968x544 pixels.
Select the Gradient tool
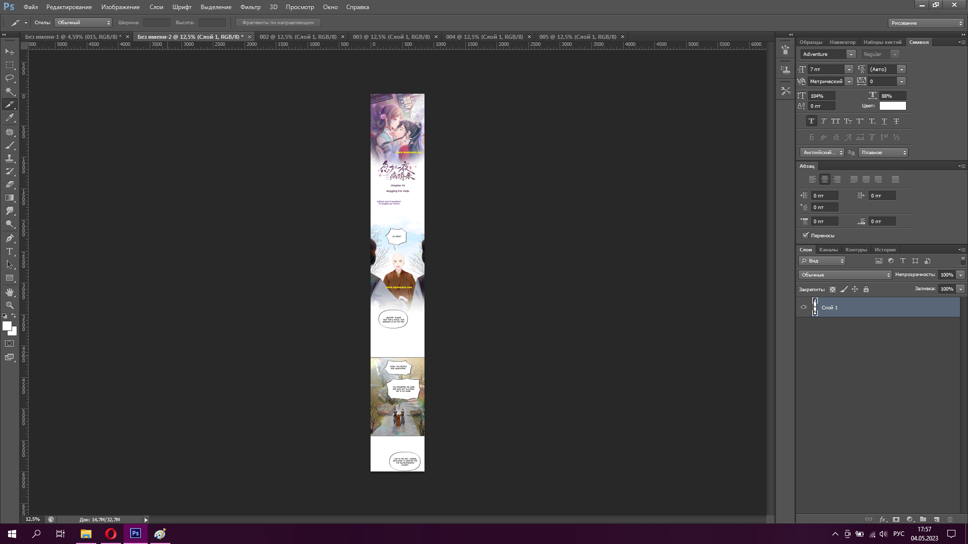[10, 197]
